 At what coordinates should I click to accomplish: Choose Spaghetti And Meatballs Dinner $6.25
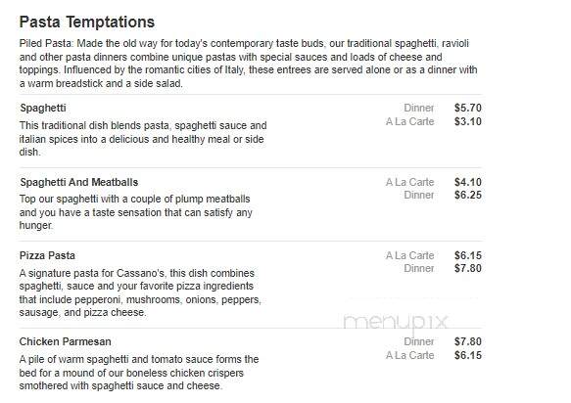468,195
